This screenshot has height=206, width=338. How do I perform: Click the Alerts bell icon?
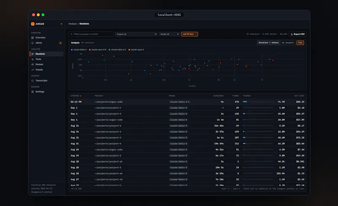tap(33, 43)
